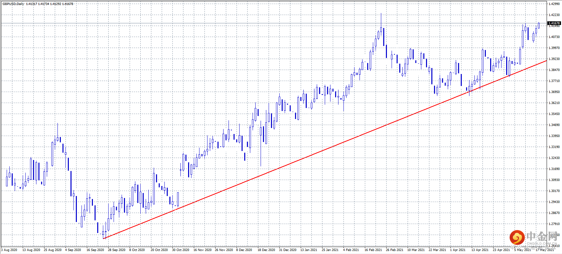
Task: Click the 16 Nov 2020 date label
Action: pos(202,250)
